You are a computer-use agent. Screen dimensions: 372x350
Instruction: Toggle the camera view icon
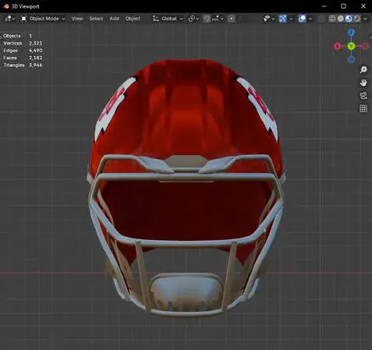363,95
